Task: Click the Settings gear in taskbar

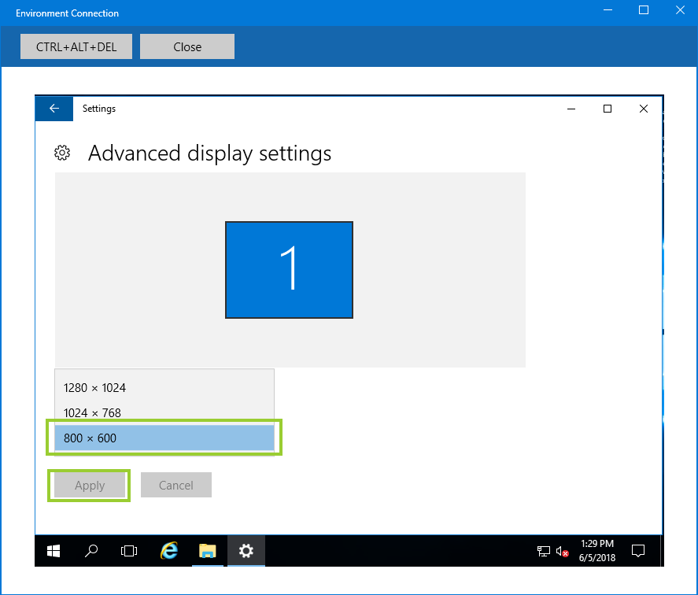Action: pos(246,551)
